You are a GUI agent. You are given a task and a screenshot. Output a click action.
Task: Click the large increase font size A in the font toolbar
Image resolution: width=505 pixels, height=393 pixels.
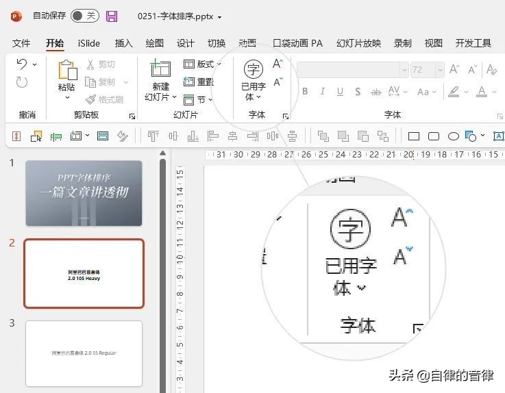point(454,69)
